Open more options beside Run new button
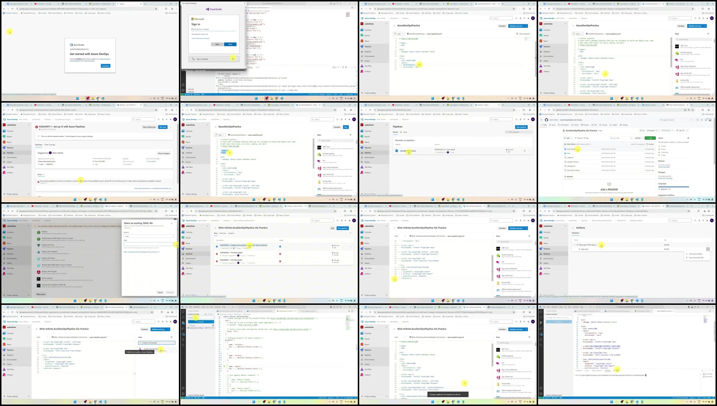 [x=171, y=127]
